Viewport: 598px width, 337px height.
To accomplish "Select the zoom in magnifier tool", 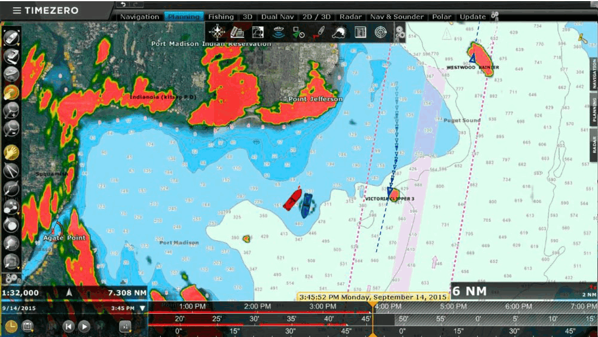I will (x=11, y=110).
